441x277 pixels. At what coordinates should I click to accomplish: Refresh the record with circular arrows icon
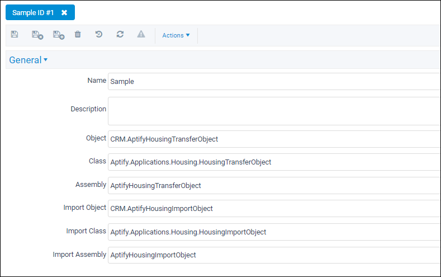(120, 34)
